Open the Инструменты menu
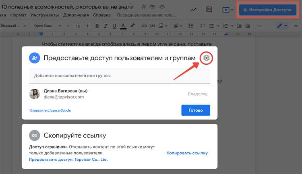 45,15
